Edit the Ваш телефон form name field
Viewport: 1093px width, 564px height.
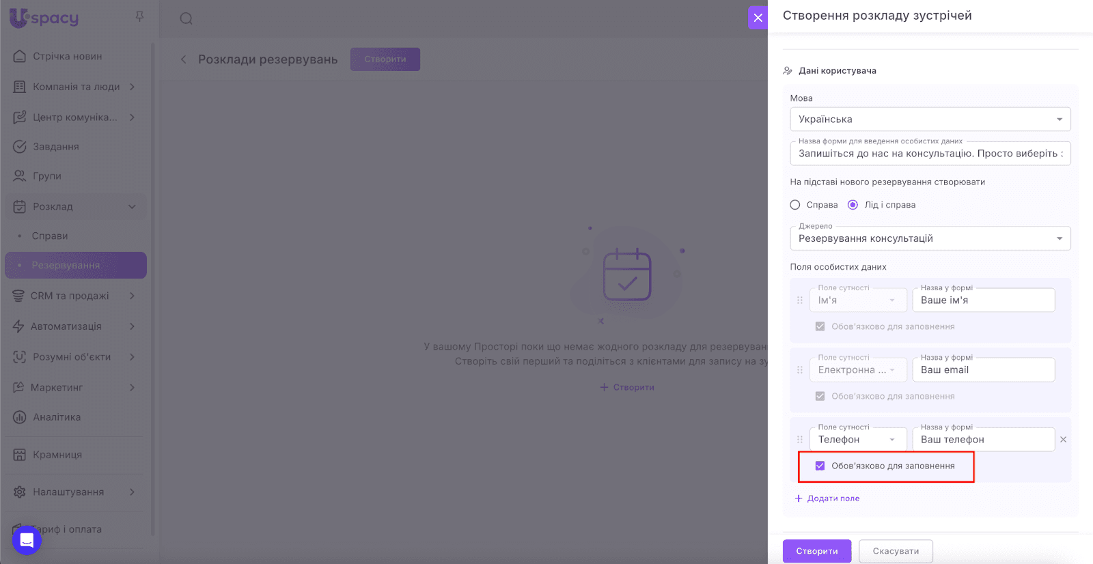coord(983,440)
